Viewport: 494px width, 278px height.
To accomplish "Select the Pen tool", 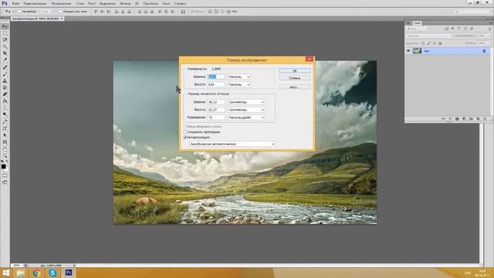I will point(5,121).
